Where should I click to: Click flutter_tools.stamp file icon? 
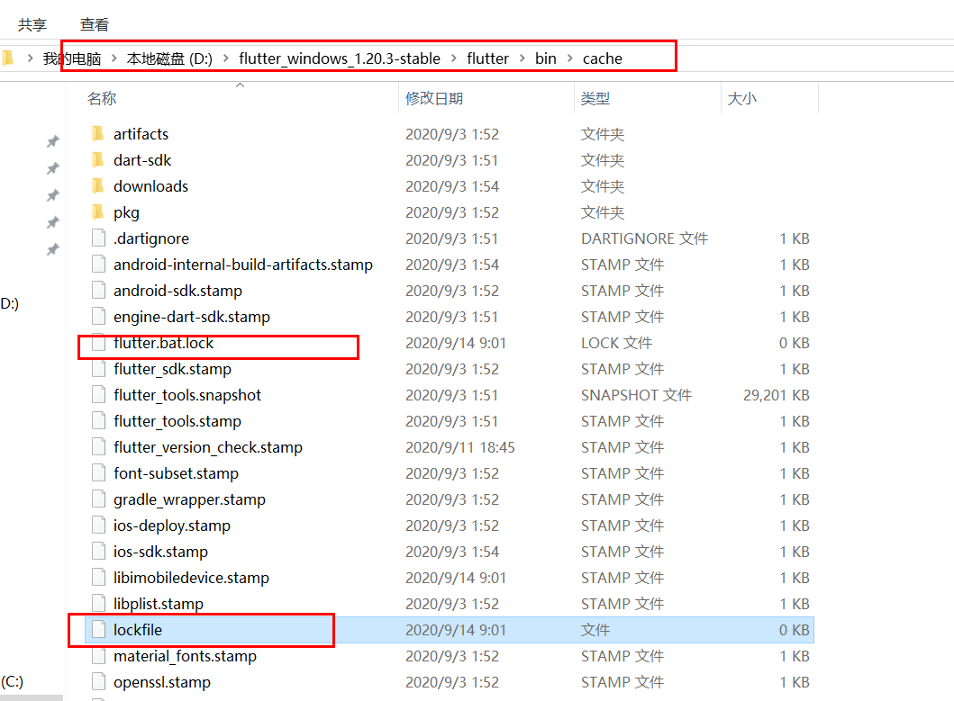[x=98, y=421]
